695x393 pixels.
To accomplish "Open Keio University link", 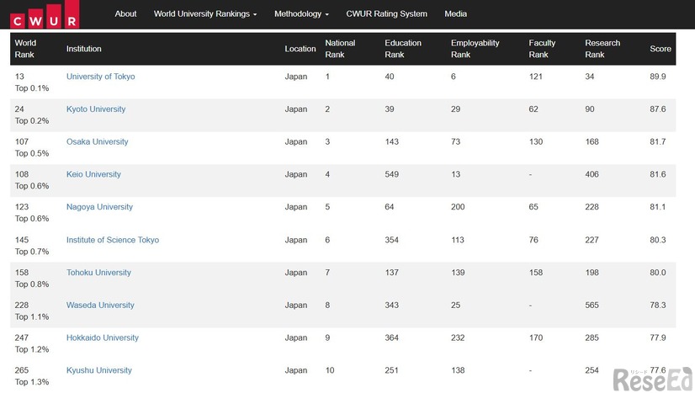I will (x=93, y=174).
